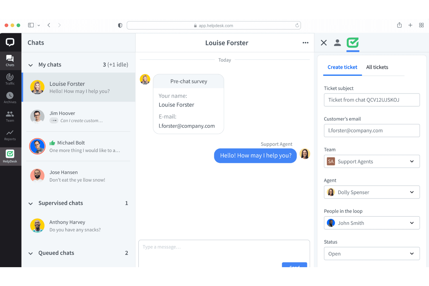This screenshot has width=429, height=286.
Task: Click the privacy shield icon
Action: click(120, 25)
